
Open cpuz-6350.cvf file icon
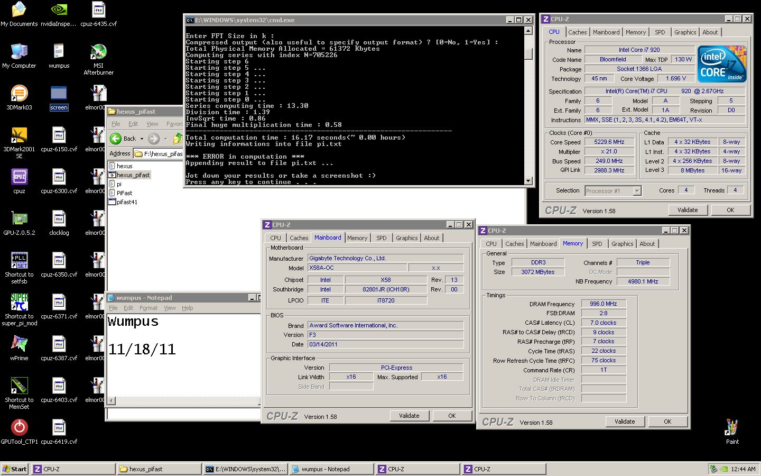pos(59,265)
